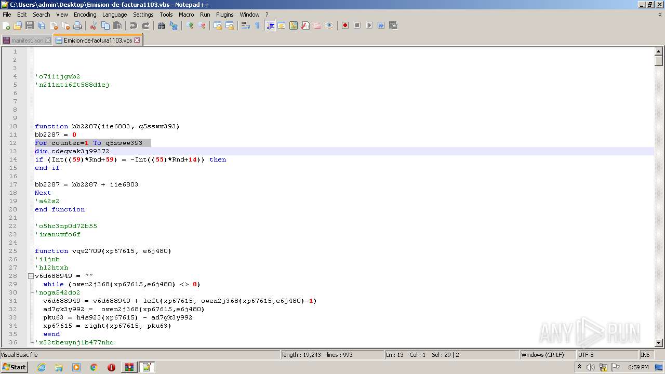Click the Zoom Out toolbar icon
Viewport: 665px width, 374px height.
pyautogui.click(x=202, y=25)
